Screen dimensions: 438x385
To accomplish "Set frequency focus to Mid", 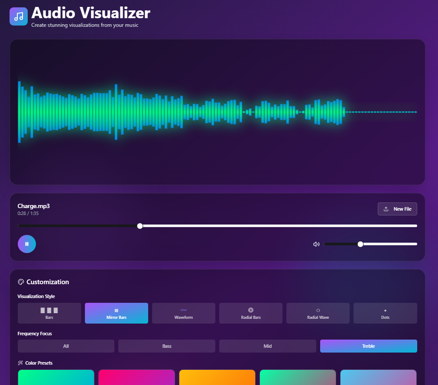I will pos(268,346).
